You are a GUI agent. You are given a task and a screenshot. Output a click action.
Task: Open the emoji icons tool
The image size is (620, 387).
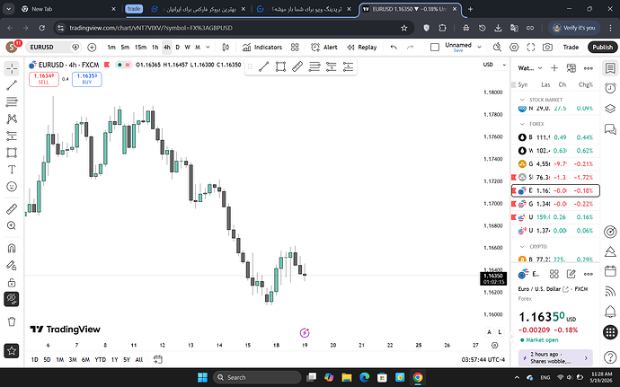[12, 186]
